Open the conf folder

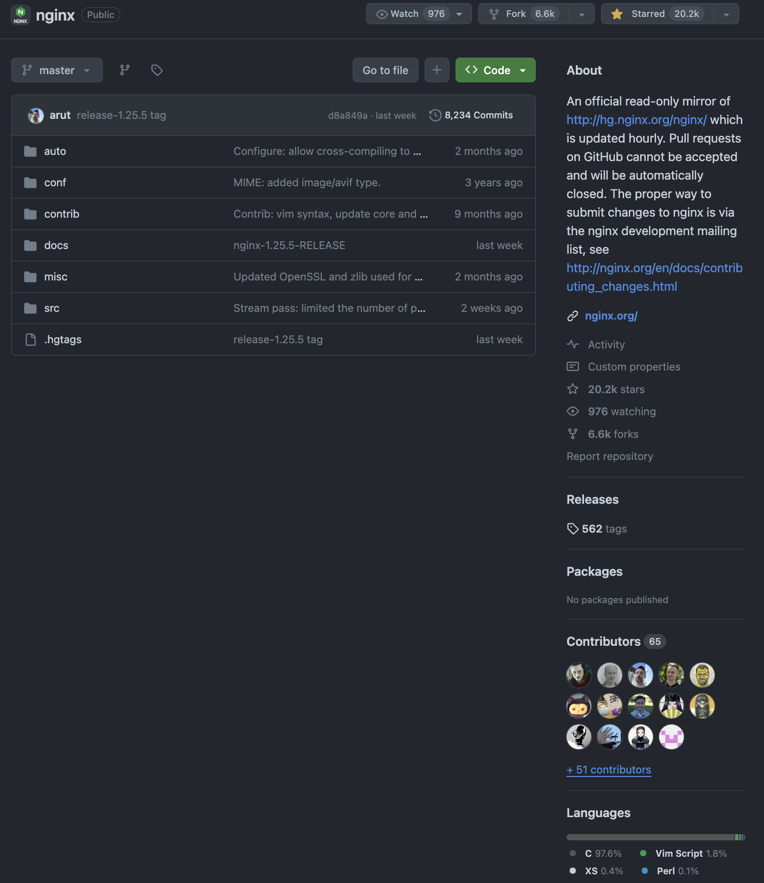(x=55, y=183)
